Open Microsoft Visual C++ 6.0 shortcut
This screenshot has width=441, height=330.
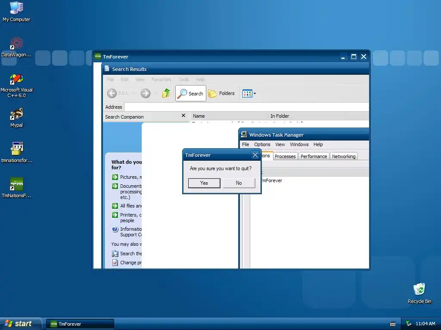coord(16,86)
